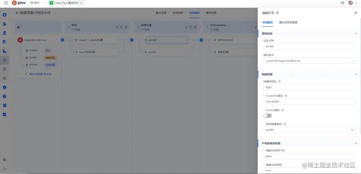Click the speaker announcement icon

point(342,3)
